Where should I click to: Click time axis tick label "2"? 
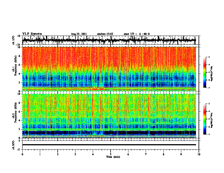click(58, 154)
